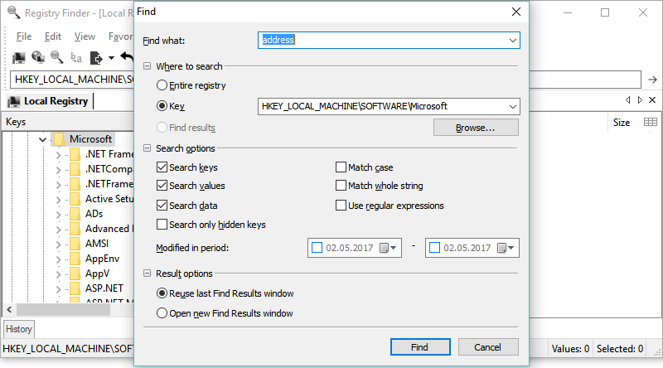663x368 pixels.
Task: Click the Replace toolbar icon
Action: click(76, 57)
